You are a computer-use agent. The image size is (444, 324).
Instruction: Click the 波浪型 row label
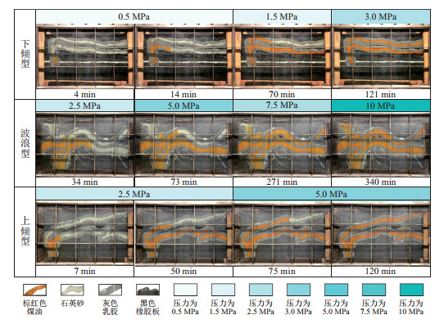[x=25, y=143]
